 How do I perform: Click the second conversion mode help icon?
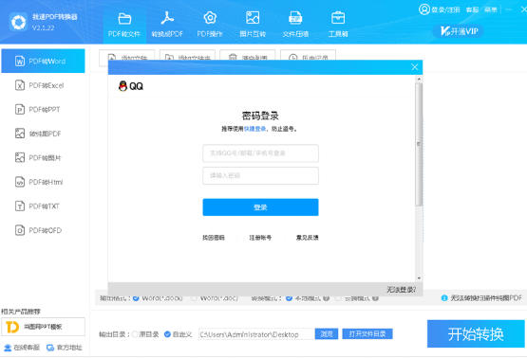point(375,297)
